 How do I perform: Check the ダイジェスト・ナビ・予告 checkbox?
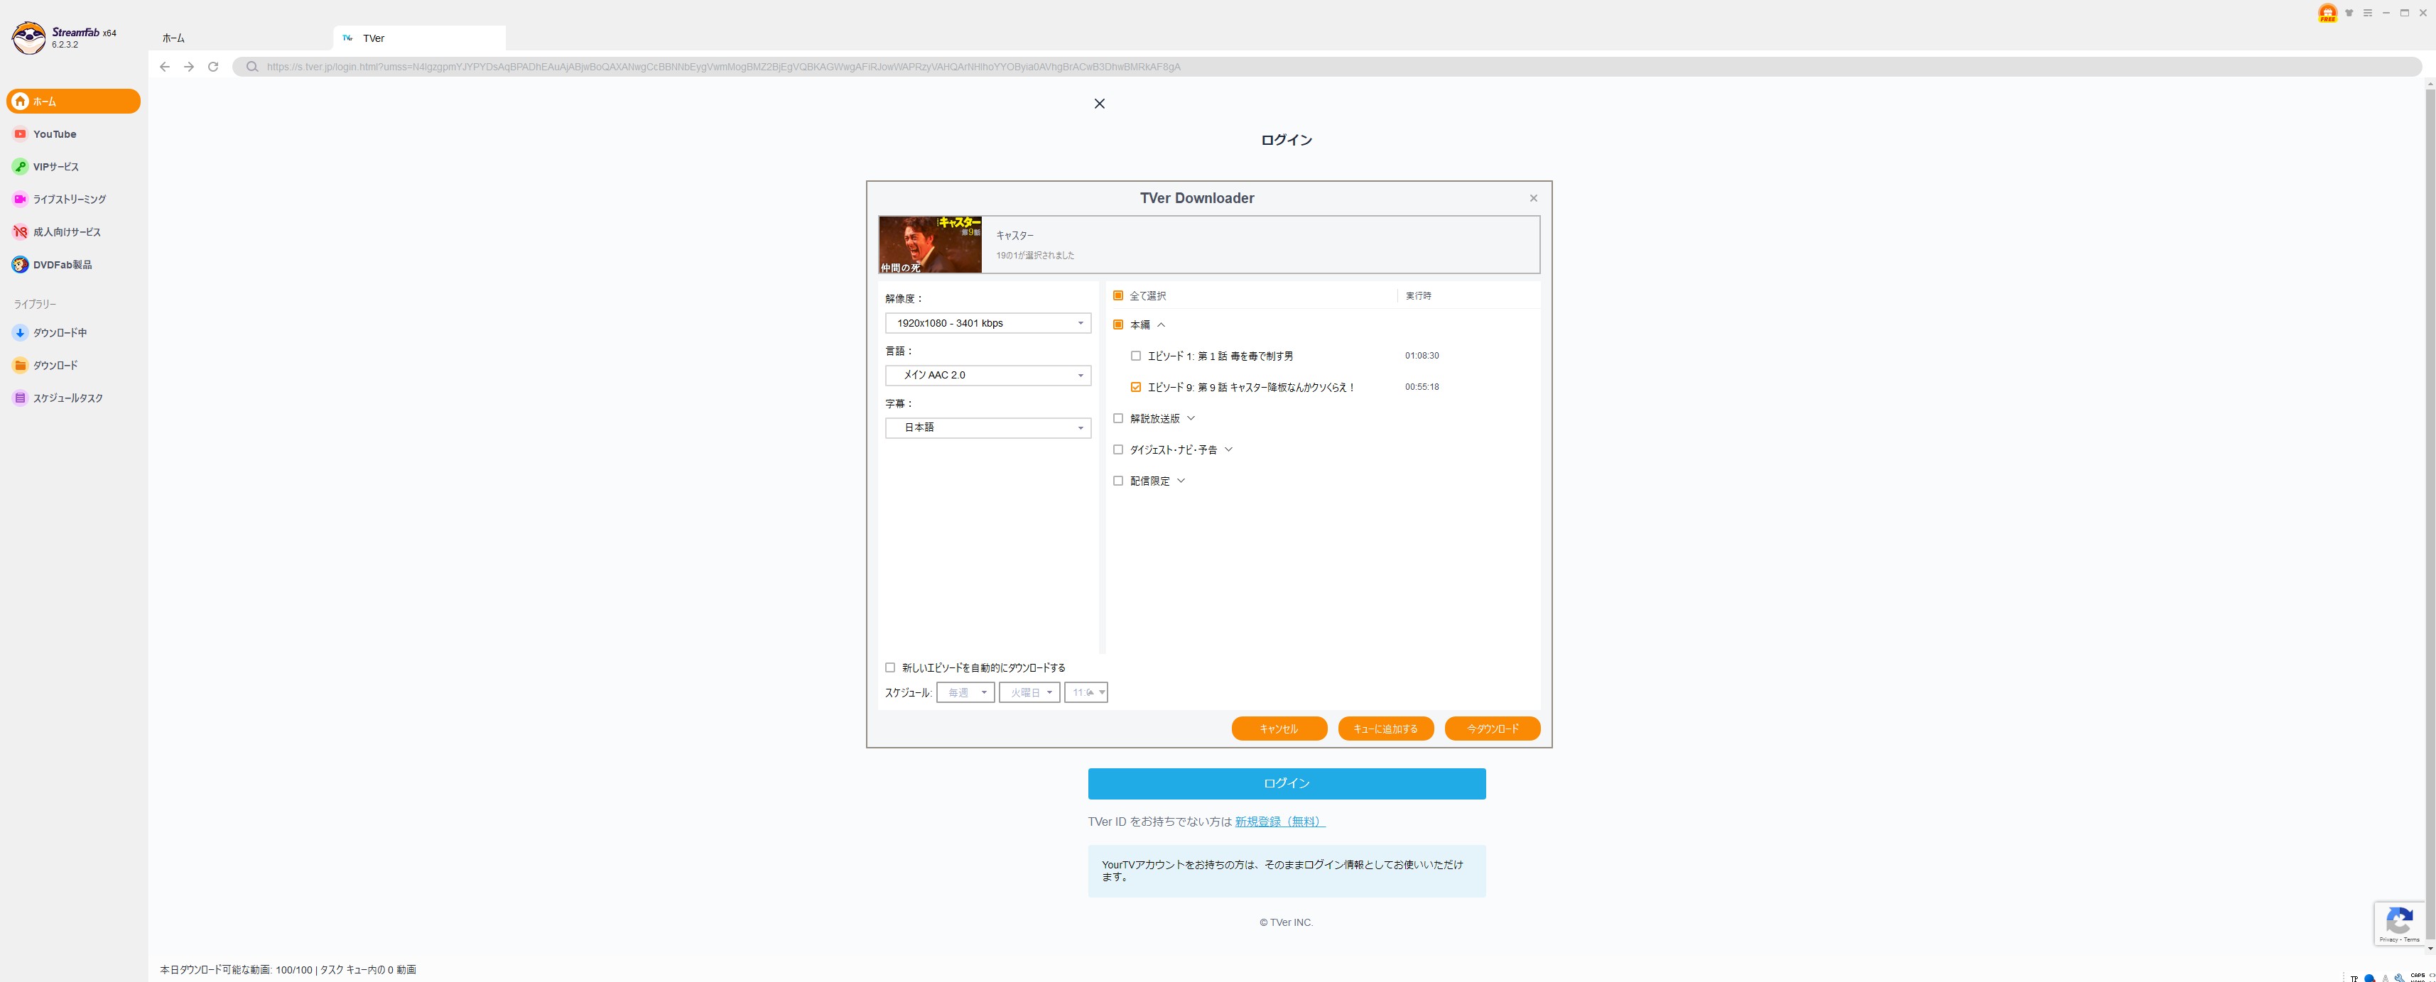[1117, 450]
